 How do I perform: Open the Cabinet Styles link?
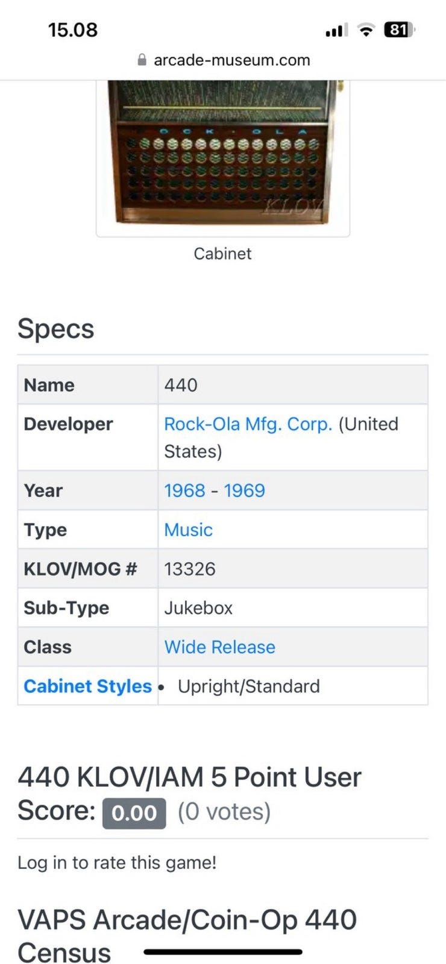pyautogui.click(x=87, y=686)
